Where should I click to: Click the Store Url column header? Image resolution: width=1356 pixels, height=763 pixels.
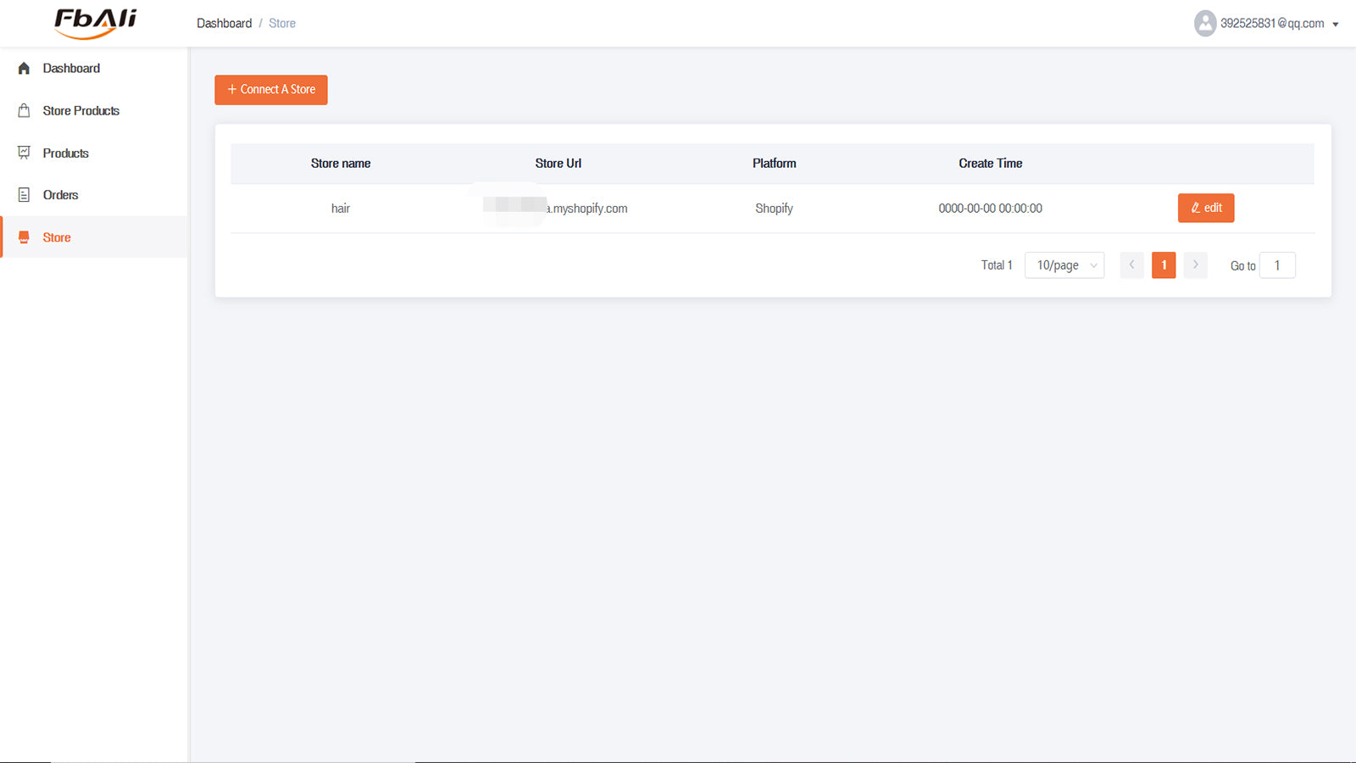pos(559,164)
